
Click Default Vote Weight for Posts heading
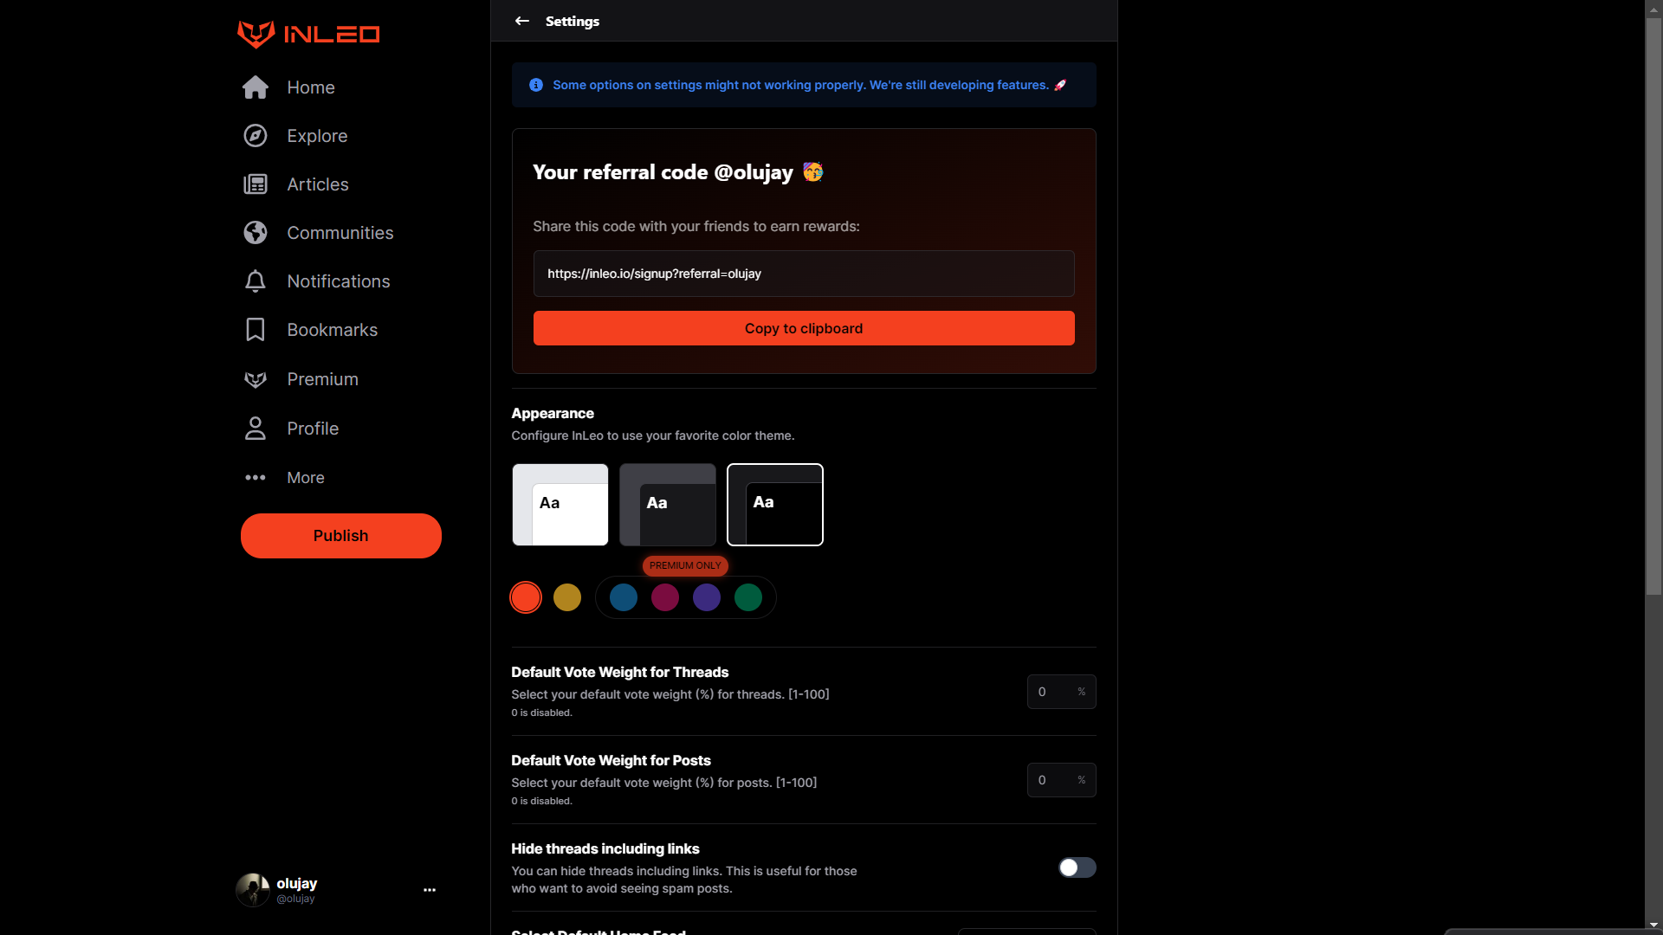611,761
